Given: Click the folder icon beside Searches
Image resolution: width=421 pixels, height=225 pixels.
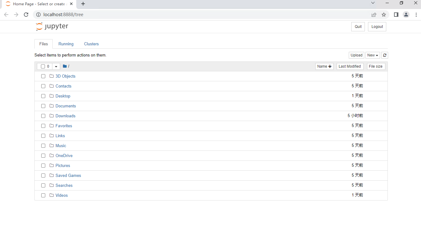Looking at the screenshot, I should (52, 185).
